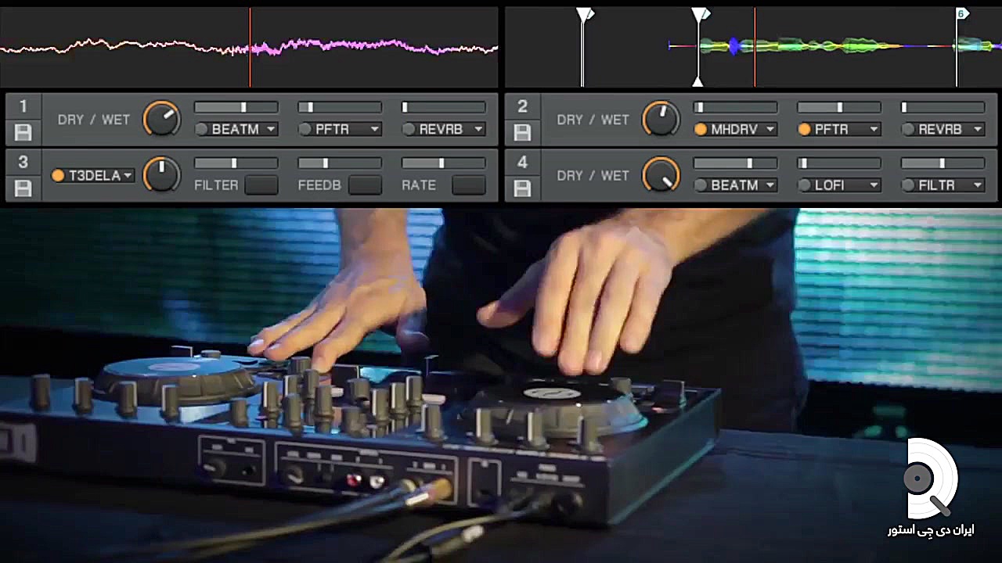
Task: Click the DRY / WET knob in FX unit 4
Action: [x=661, y=175]
